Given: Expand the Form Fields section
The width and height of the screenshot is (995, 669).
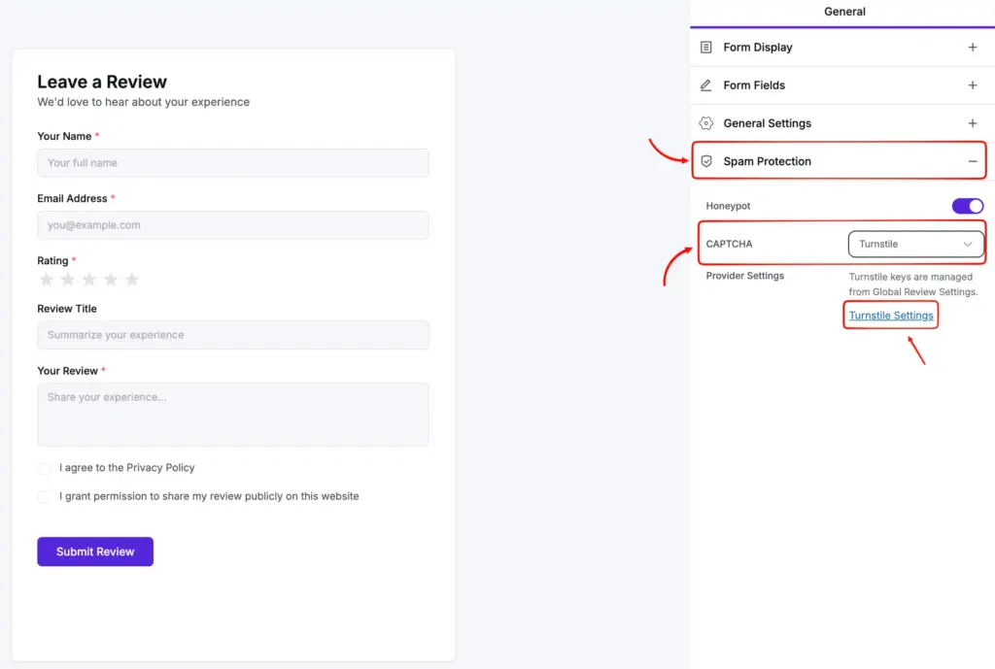Looking at the screenshot, I should [x=973, y=84].
